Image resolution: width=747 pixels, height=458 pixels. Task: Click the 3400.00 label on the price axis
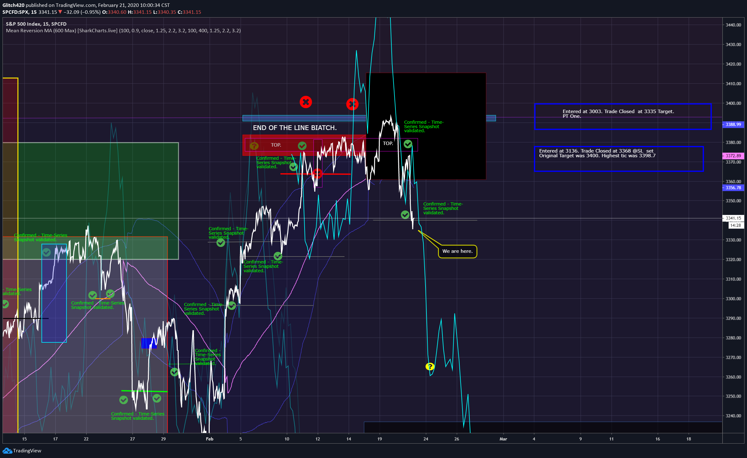(733, 103)
